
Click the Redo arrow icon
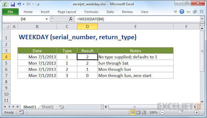pyautogui.click(x=28, y=4)
